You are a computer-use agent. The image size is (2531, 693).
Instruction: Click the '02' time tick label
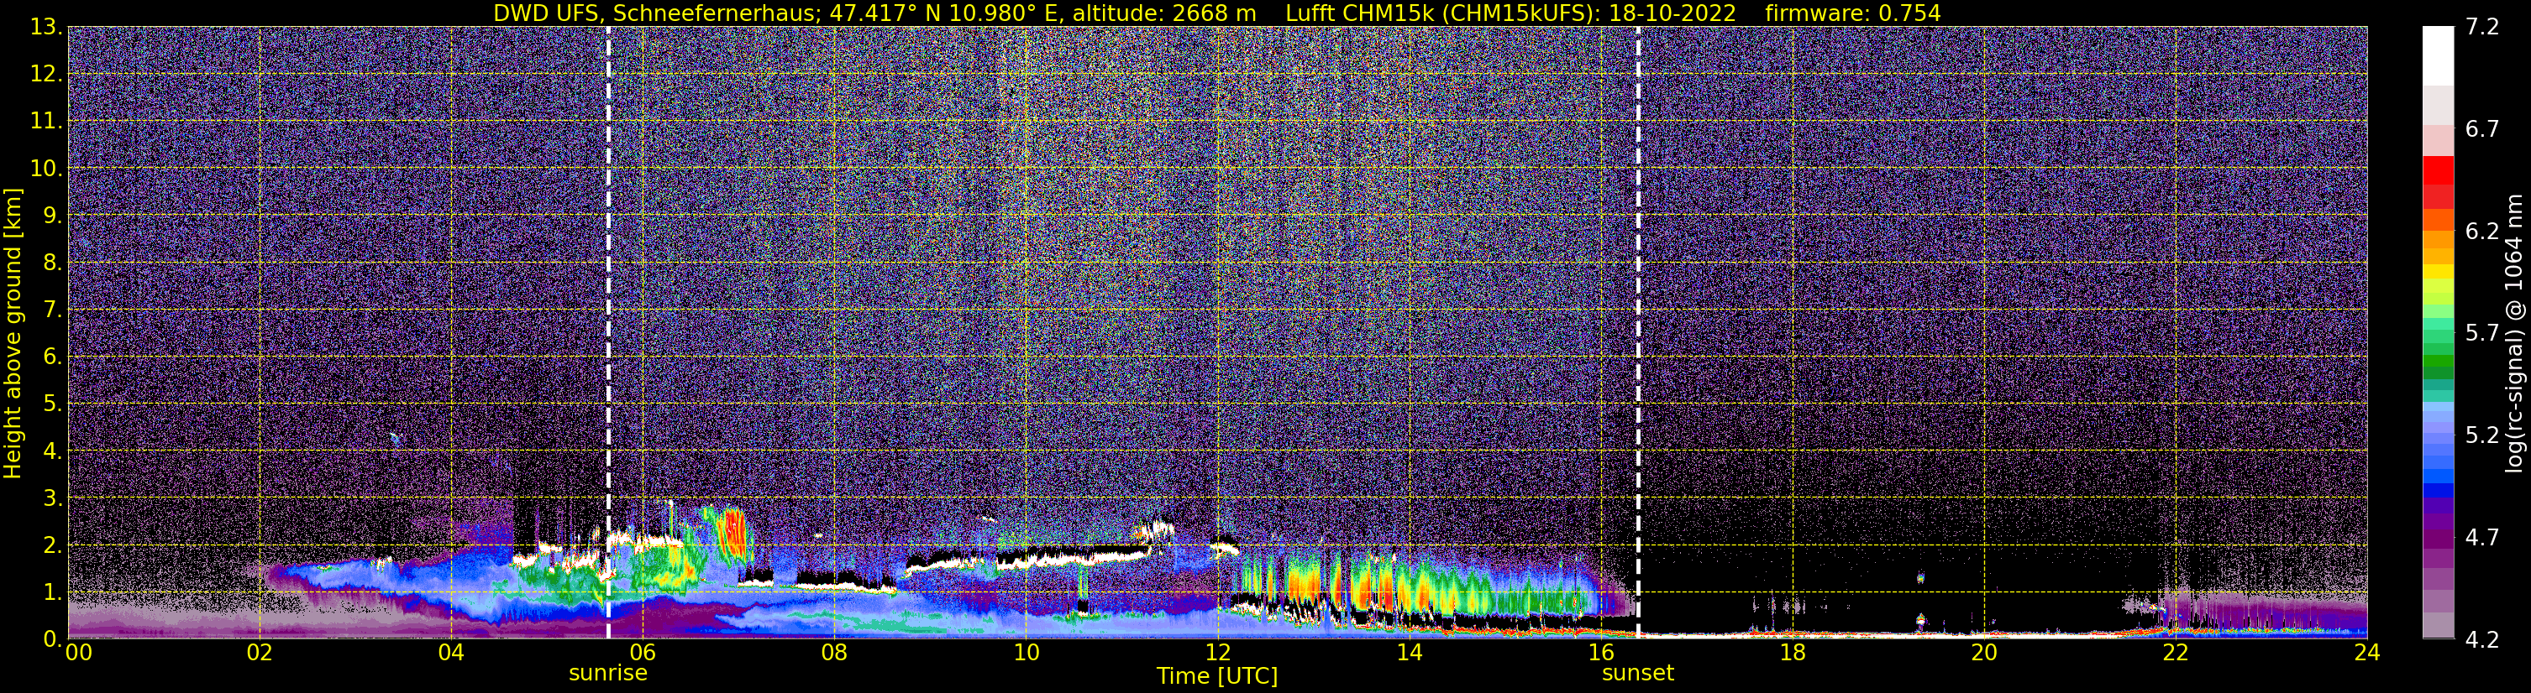(260, 653)
